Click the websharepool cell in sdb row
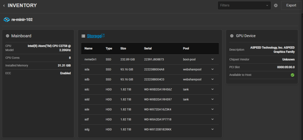Image resolution: width=303 pixels, height=140 pixels. point(192,79)
